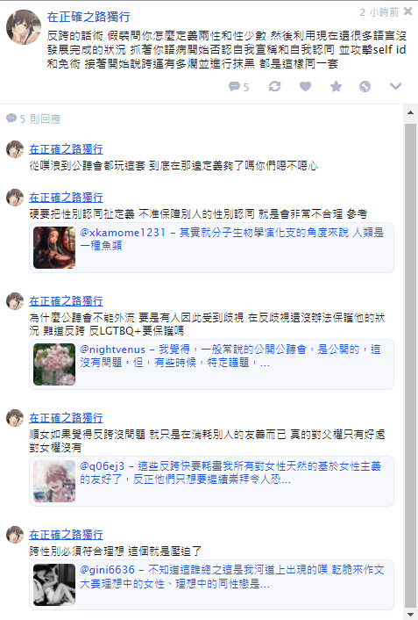Click the replies scrollbar track

[410, 364]
